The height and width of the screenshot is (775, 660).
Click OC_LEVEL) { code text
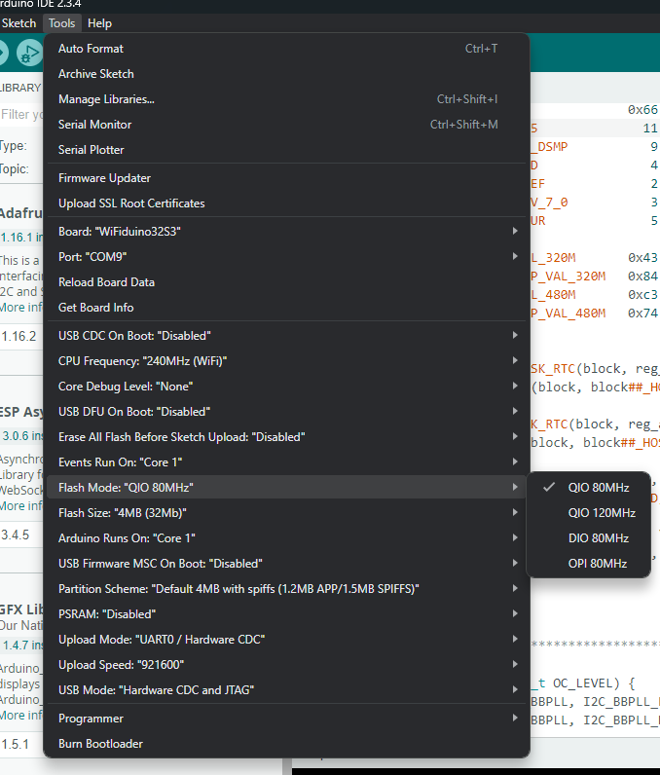tap(594, 683)
